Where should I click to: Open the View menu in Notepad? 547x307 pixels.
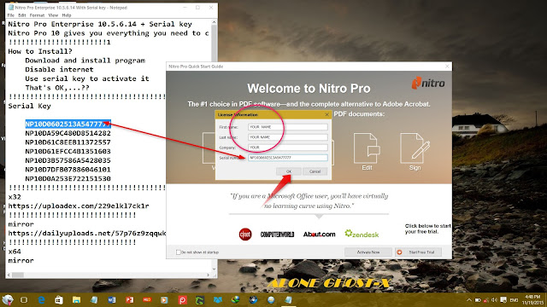pos(53,15)
